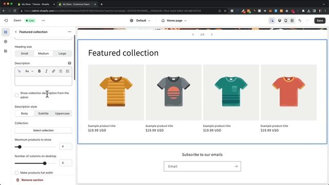Image resolution: width=329 pixels, height=185 pixels.
Task: Enable Make products full width
Action: pyautogui.click(x=17, y=173)
